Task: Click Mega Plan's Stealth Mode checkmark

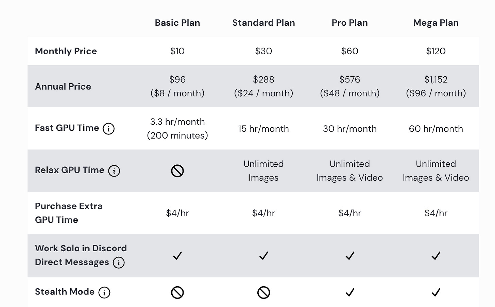Action: 436,292
